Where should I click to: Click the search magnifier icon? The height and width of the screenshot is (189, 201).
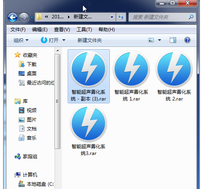tap(191, 17)
